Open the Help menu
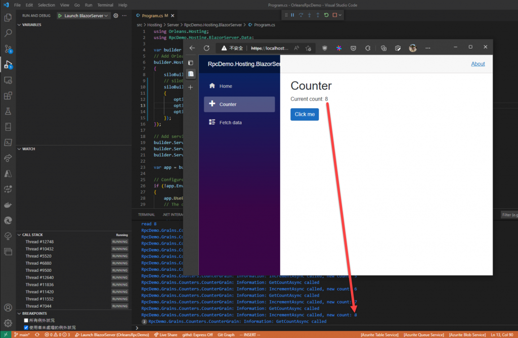 tap(122, 5)
